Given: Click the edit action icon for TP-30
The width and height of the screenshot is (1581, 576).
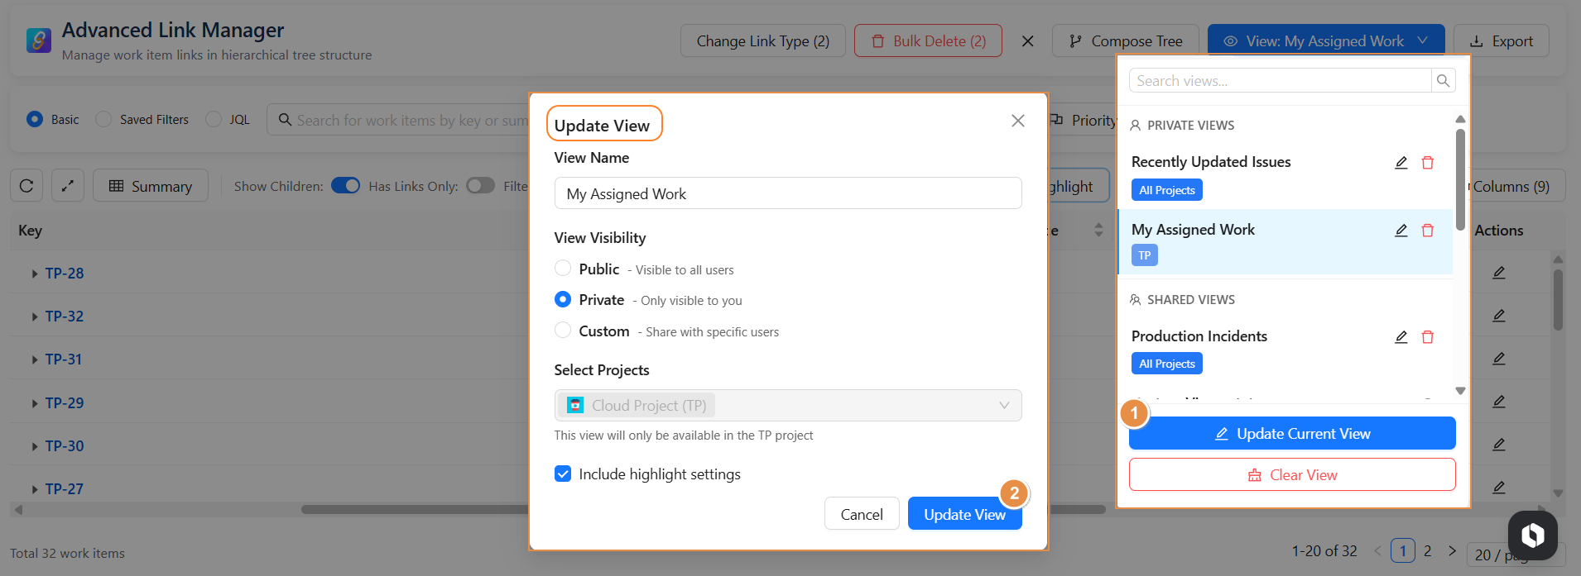Looking at the screenshot, I should (1499, 445).
